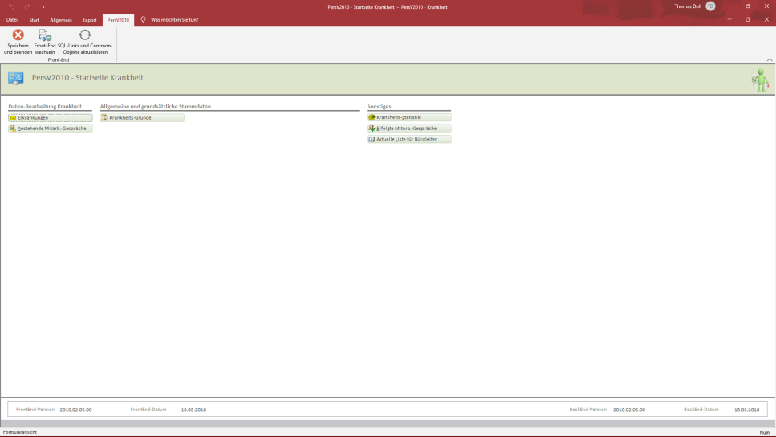Switch to the Start ribbon tab

point(34,19)
